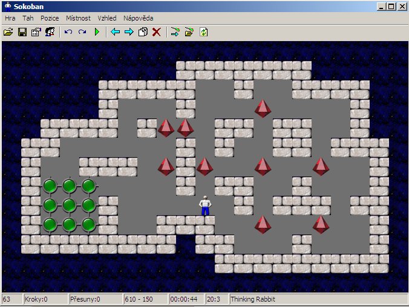409x307 pixels.
Task: Click the warehouse keeper character
Action: coord(205,206)
